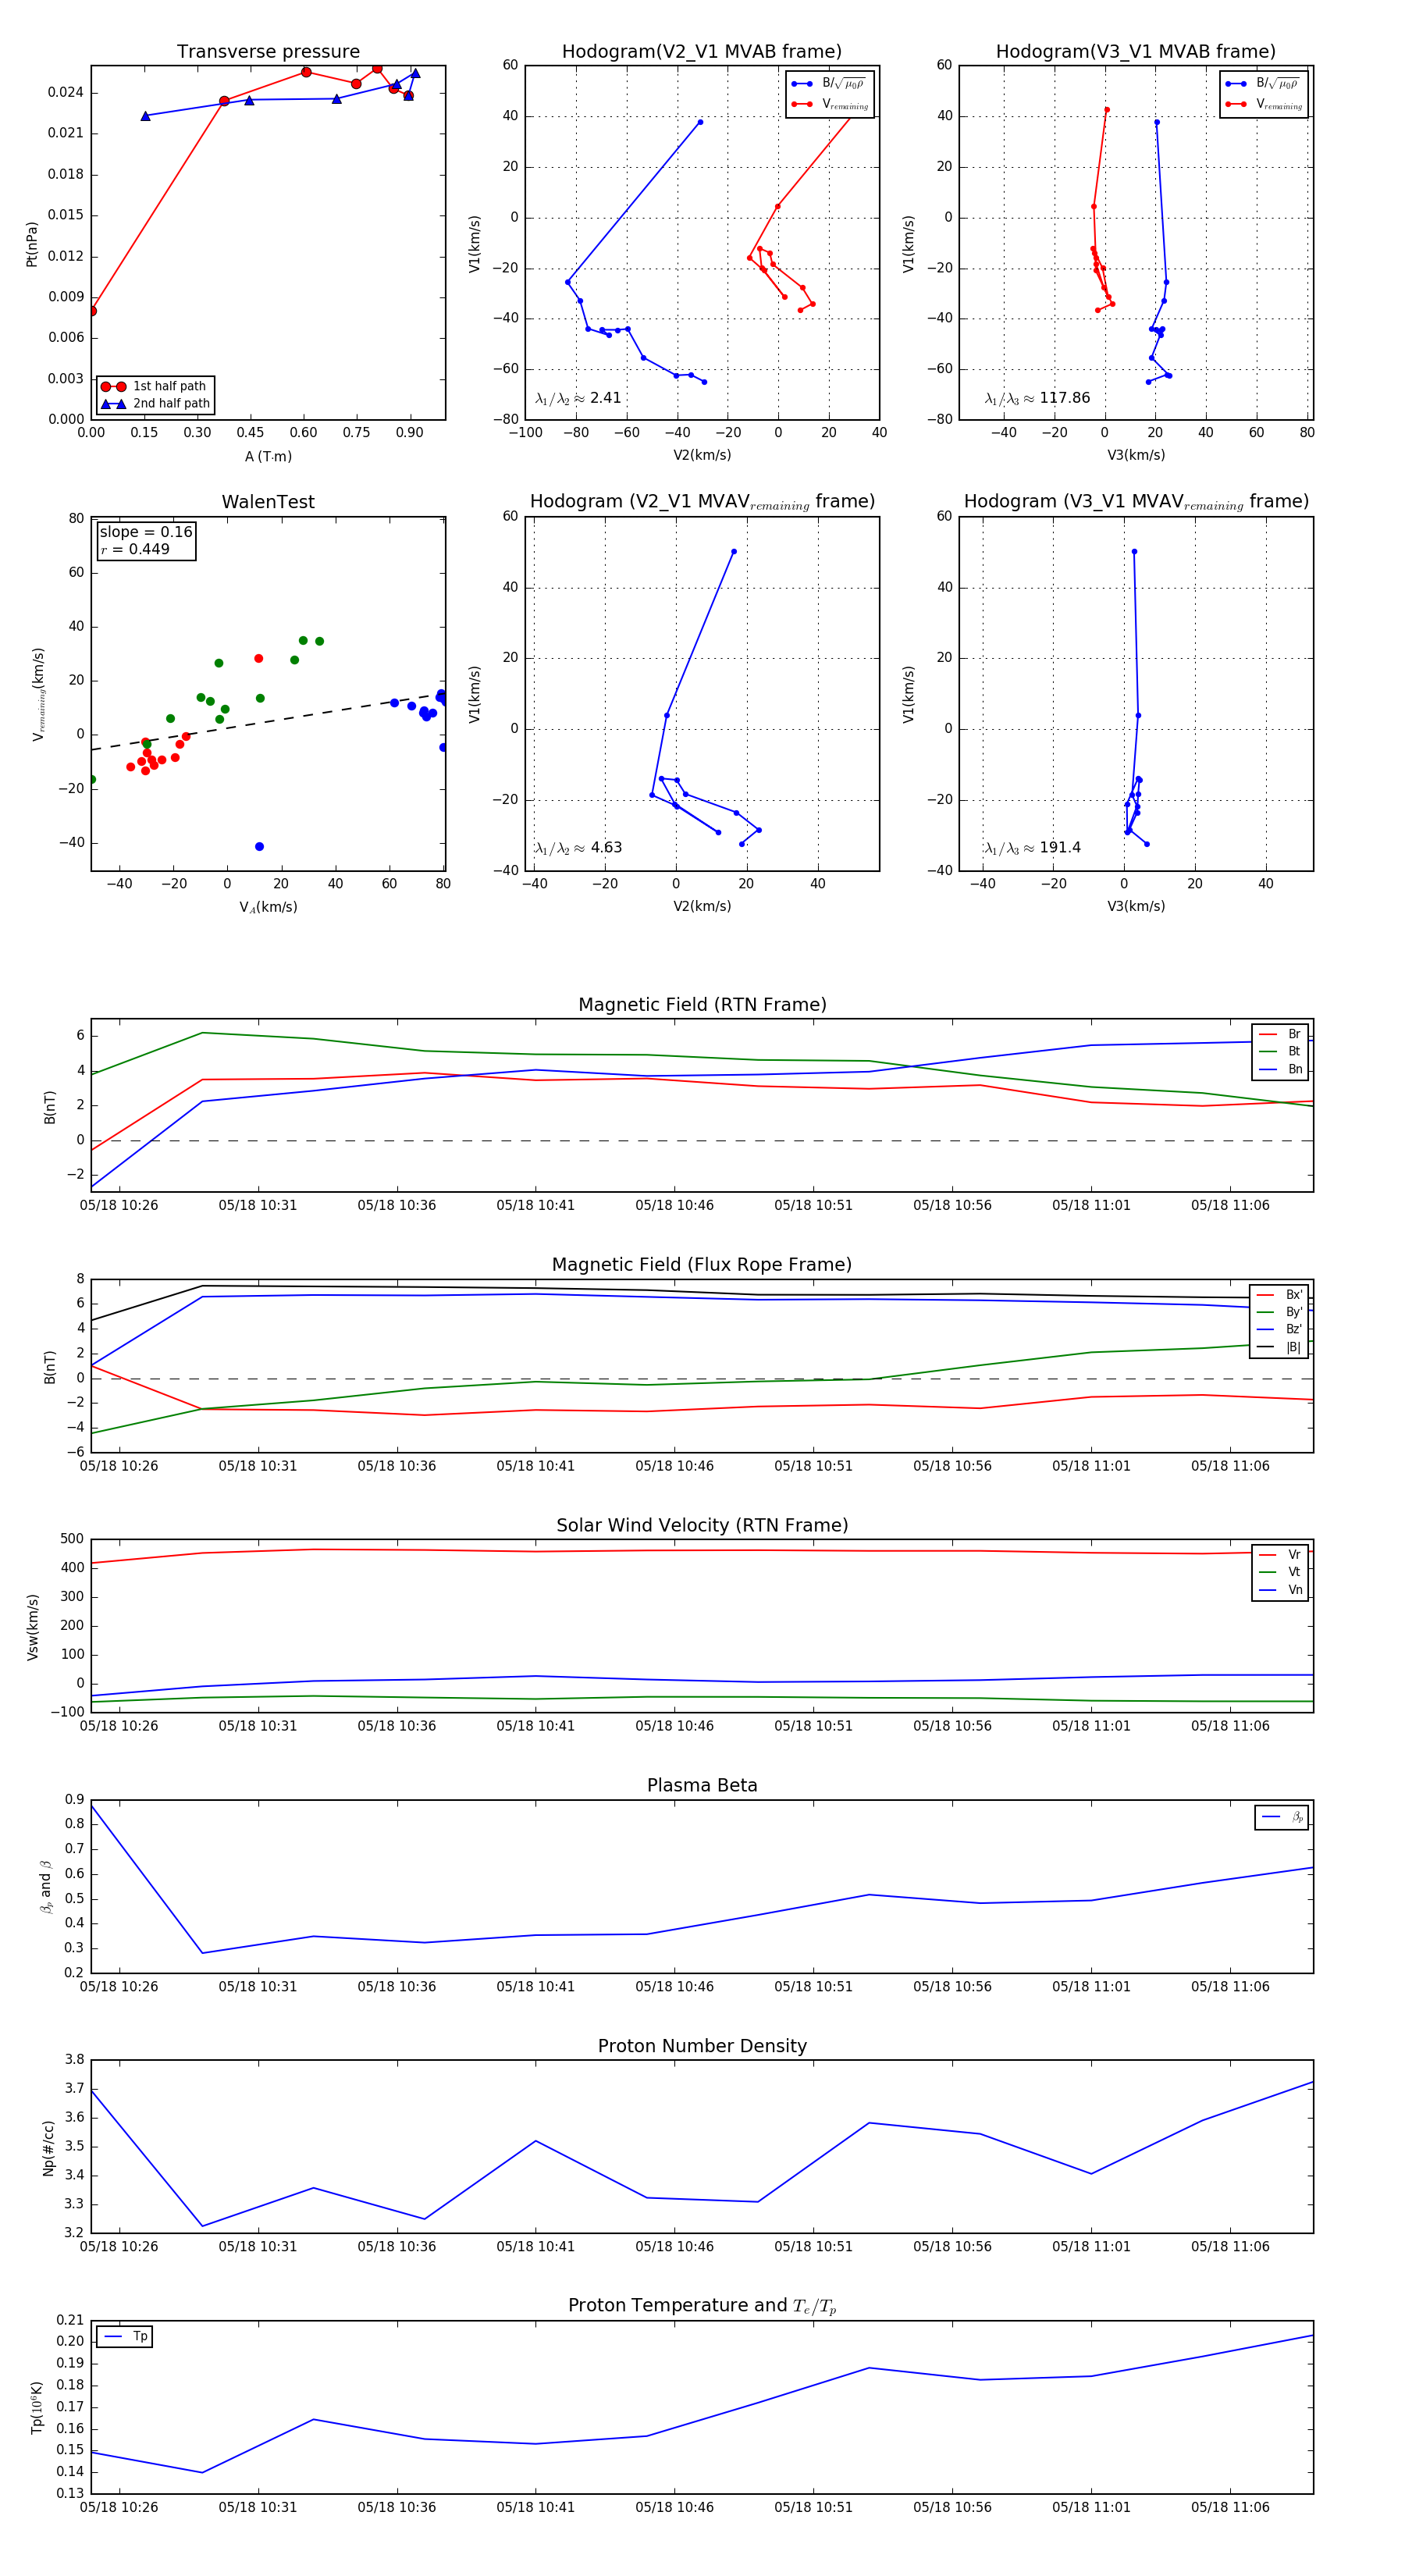Screen dimensions: 1405x2576
Task: Click the 'Plasma Beta' plot title
Action: click(702, 1785)
